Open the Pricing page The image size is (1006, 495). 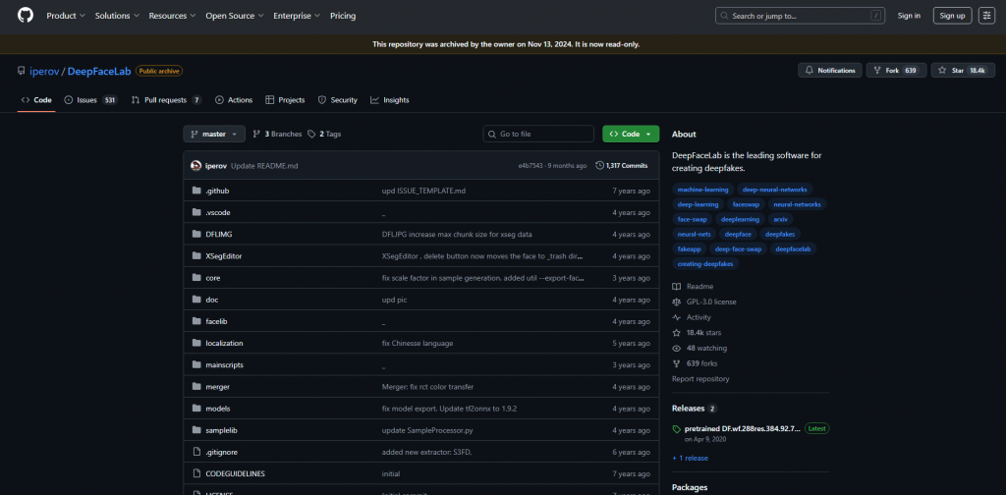(x=343, y=16)
